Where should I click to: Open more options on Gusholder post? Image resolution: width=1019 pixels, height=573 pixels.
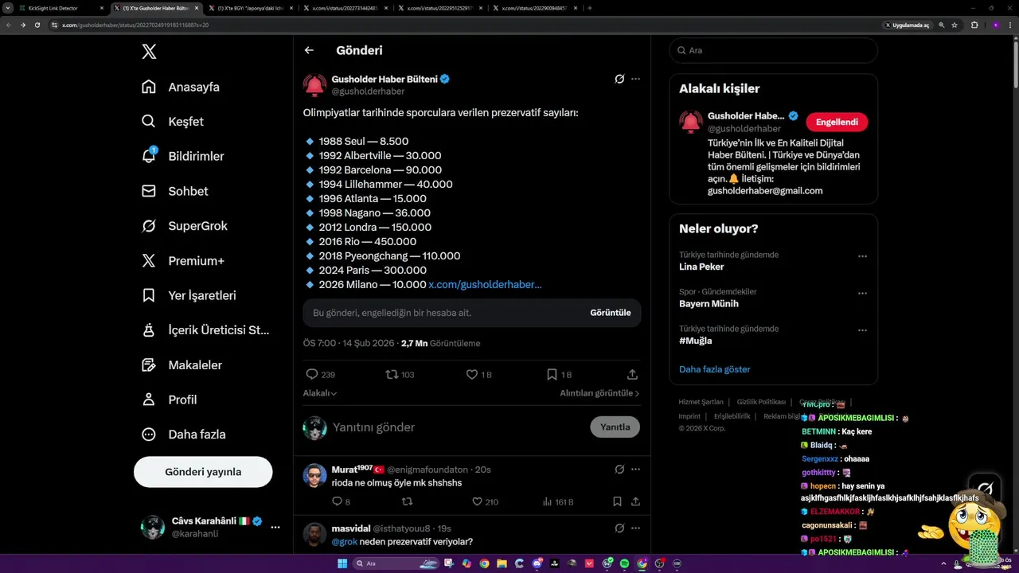click(x=635, y=79)
